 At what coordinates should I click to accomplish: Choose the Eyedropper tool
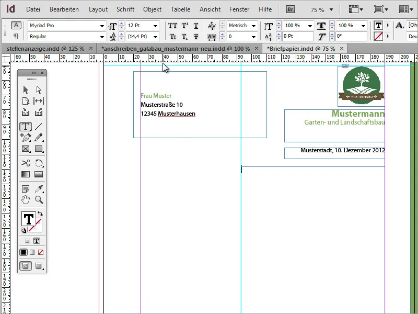click(39, 189)
